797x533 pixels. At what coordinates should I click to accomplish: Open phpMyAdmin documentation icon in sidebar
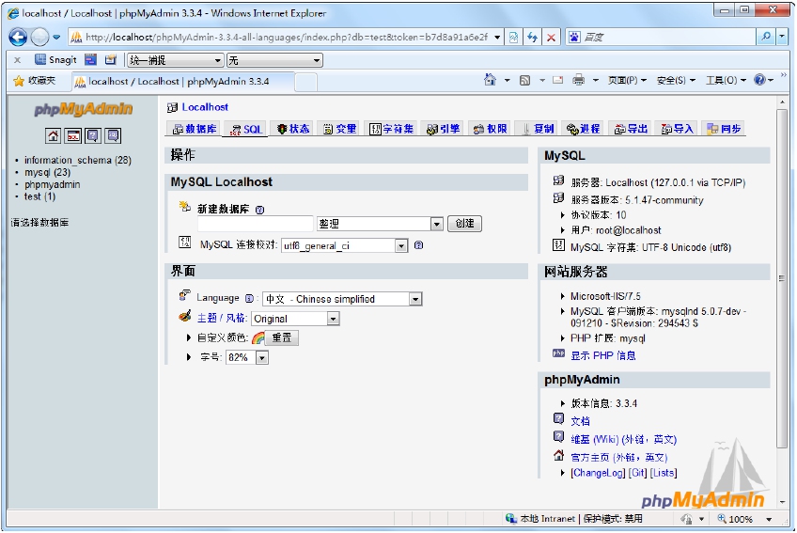(x=93, y=135)
